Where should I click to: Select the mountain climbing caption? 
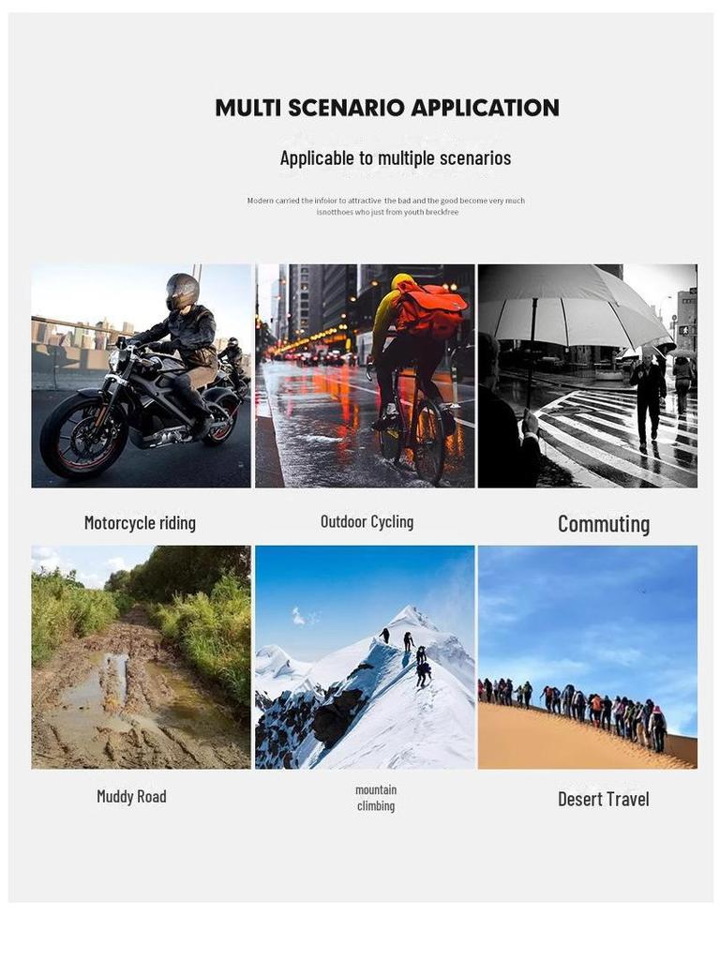coord(376,798)
